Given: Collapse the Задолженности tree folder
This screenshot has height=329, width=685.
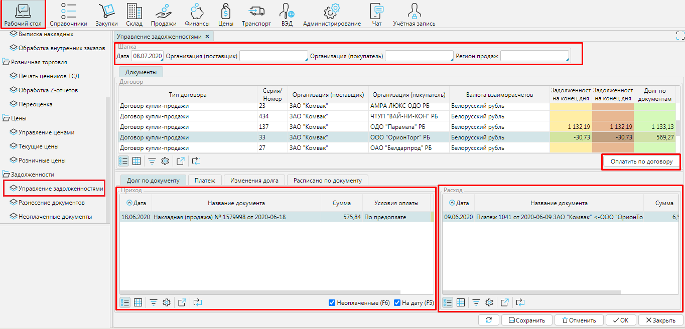Looking at the screenshot, I should [x=7, y=175].
